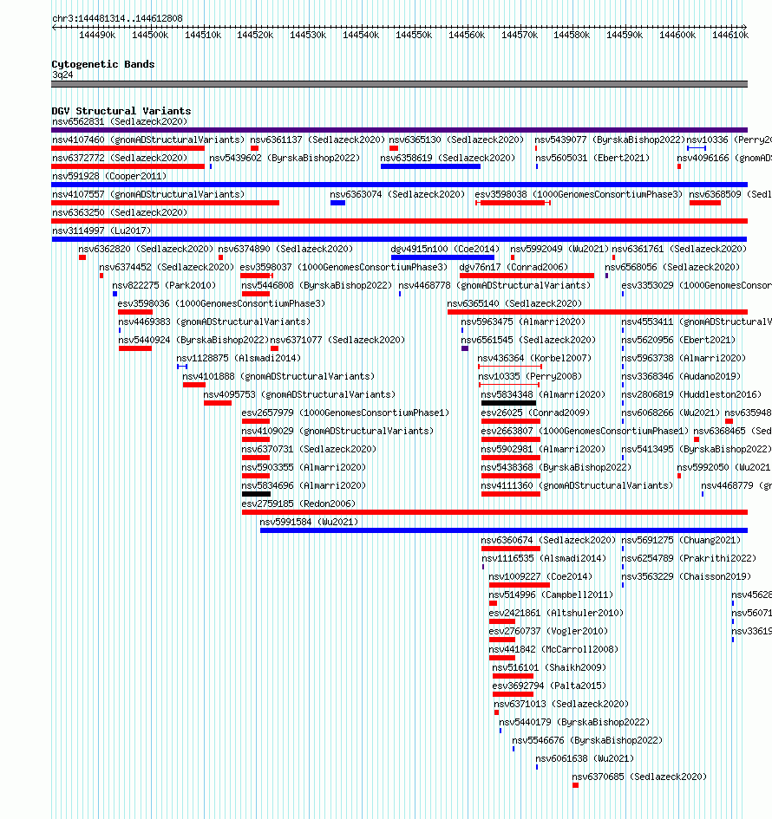This screenshot has width=772, height=819.
Task: Select the nsv4107460 gnomADStructuralVariants label
Action: (x=148, y=140)
